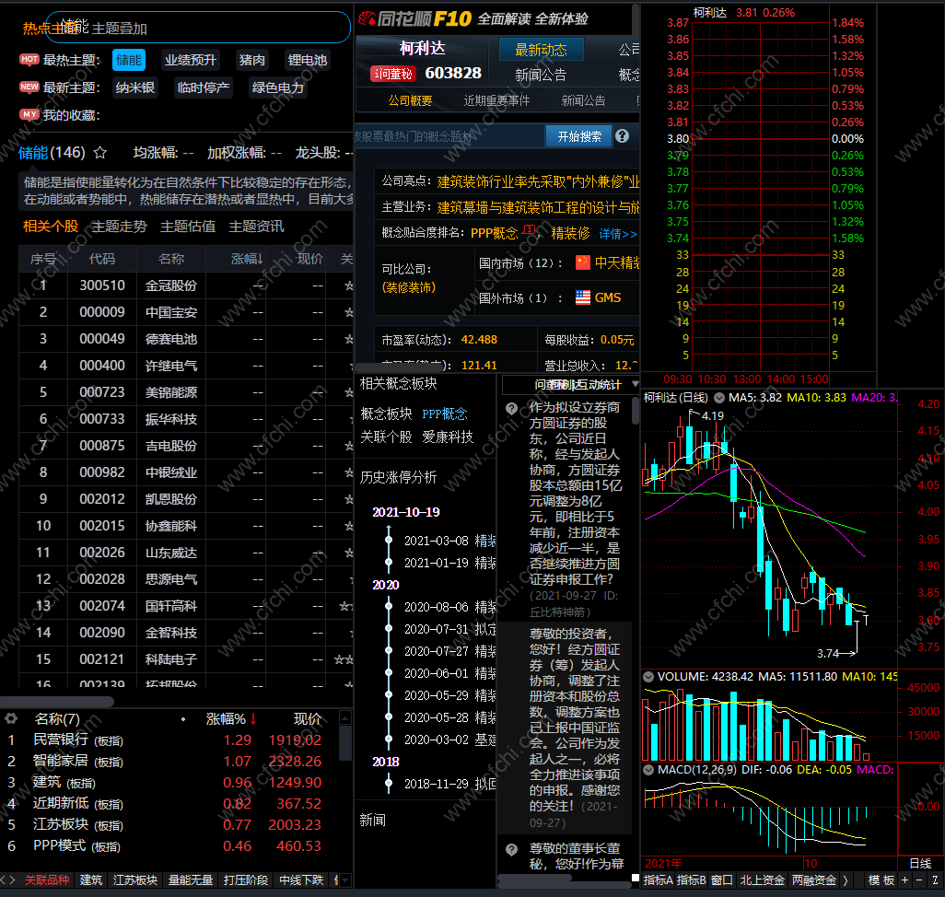Image resolution: width=945 pixels, height=897 pixels.
Task: Open the 主题资讯 tab
Action: (x=256, y=227)
